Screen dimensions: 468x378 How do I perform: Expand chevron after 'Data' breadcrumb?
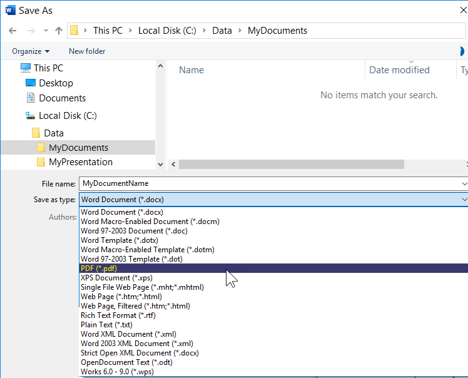[x=240, y=31]
